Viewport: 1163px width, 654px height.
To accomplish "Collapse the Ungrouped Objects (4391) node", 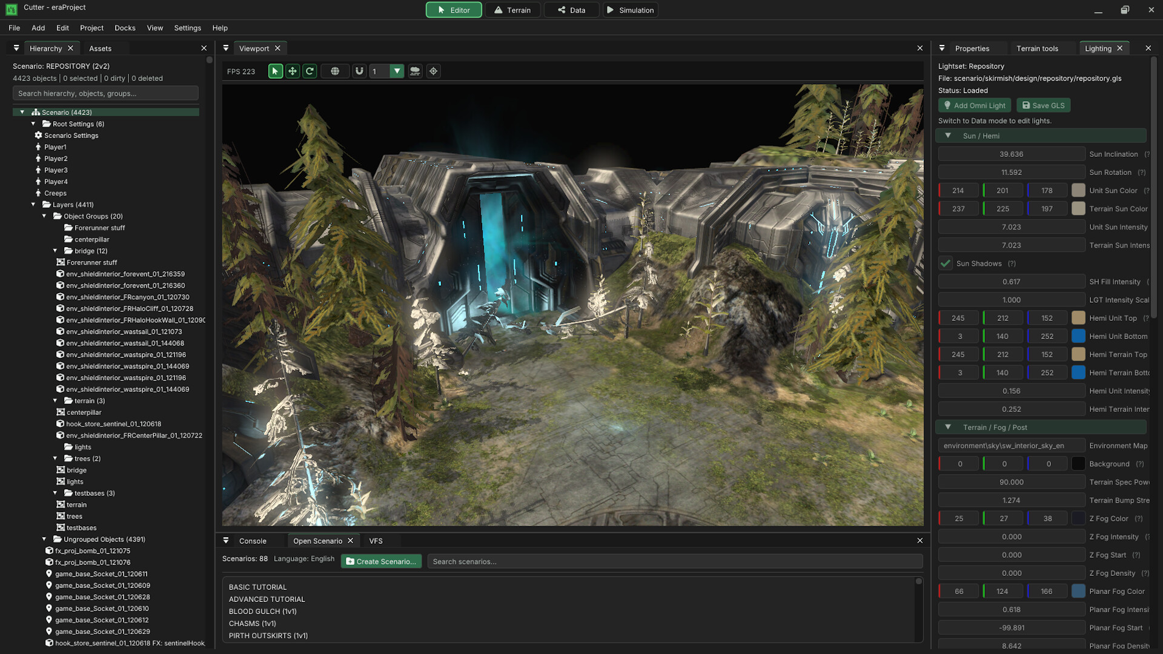I will (x=44, y=538).
